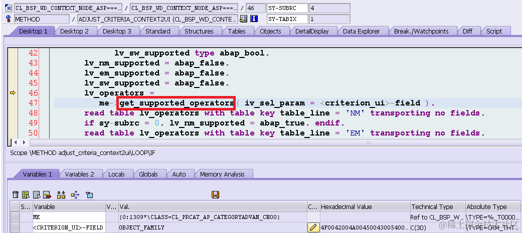The height and width of the screenshot is (233, 522).
Task: Click the <CRITERION_UI>-FIELD variable cell
Action: click(x=69, y=227)
